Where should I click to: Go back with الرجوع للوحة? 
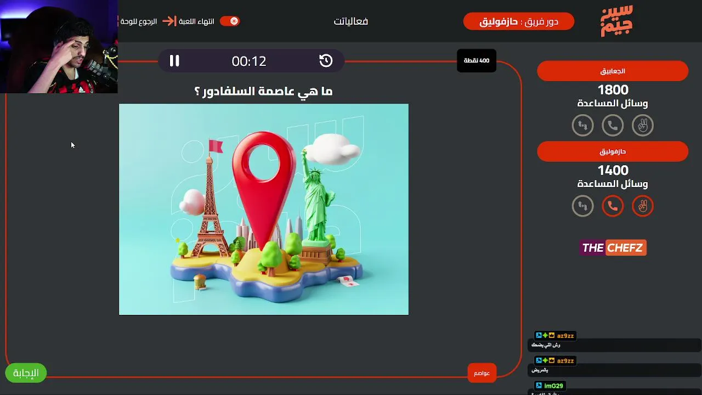click(x=139, y=21)
